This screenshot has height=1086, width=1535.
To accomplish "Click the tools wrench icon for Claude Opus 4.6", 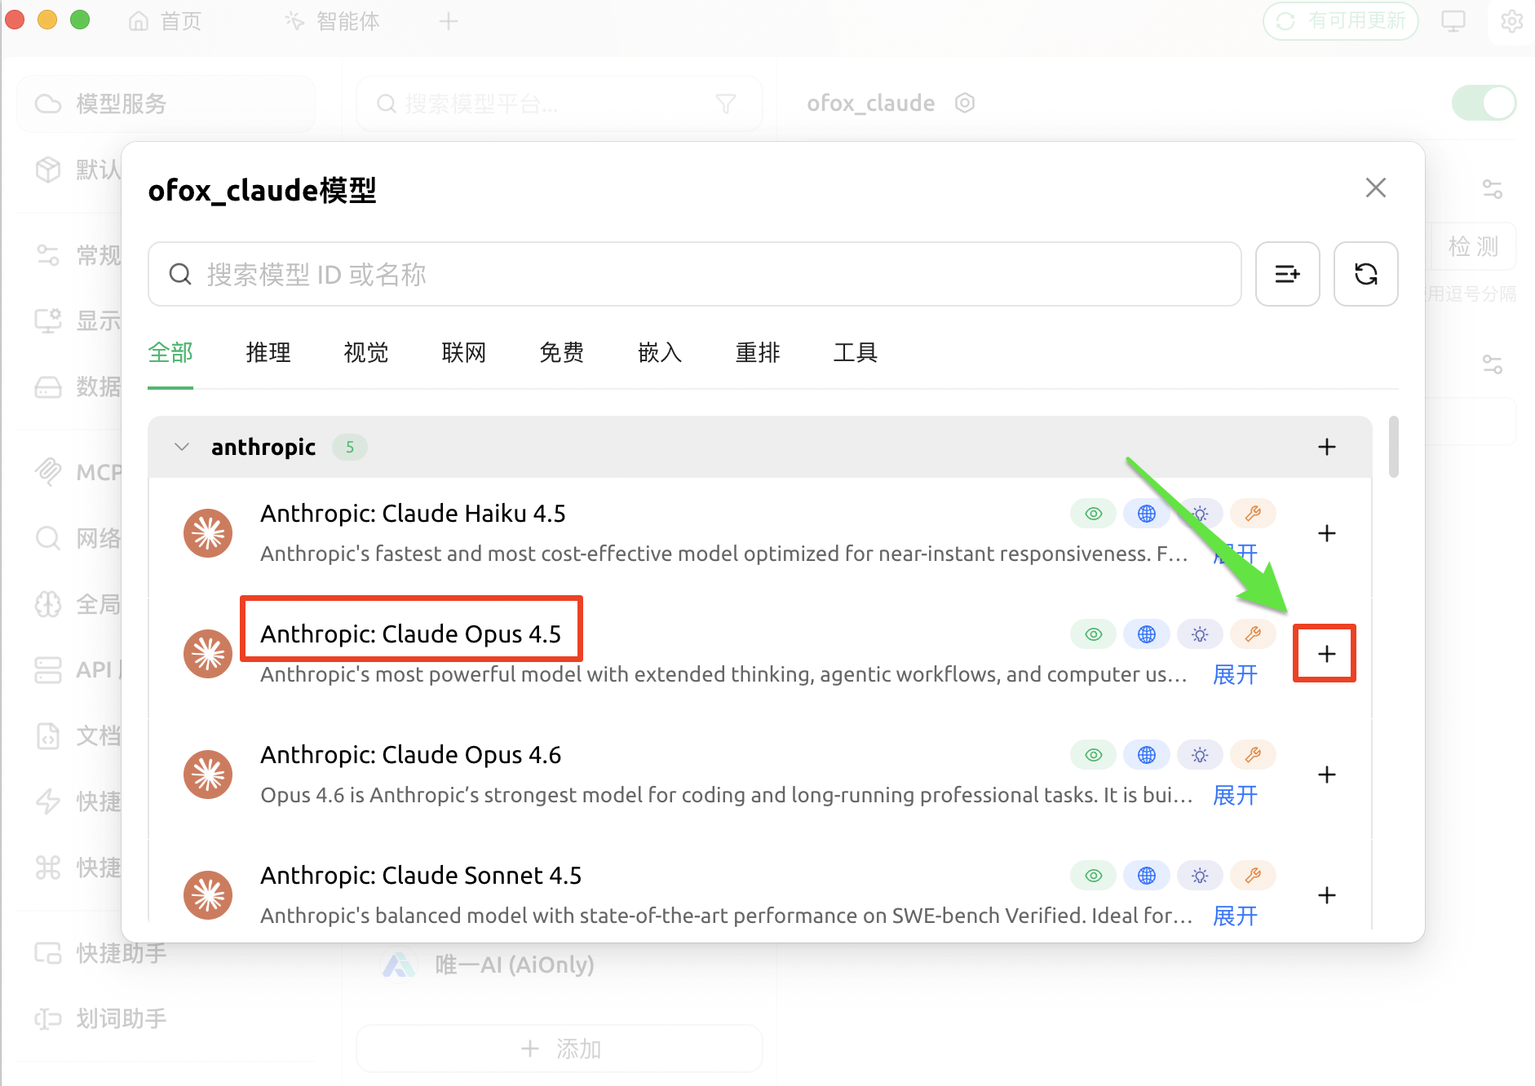I will (1253, 755).
